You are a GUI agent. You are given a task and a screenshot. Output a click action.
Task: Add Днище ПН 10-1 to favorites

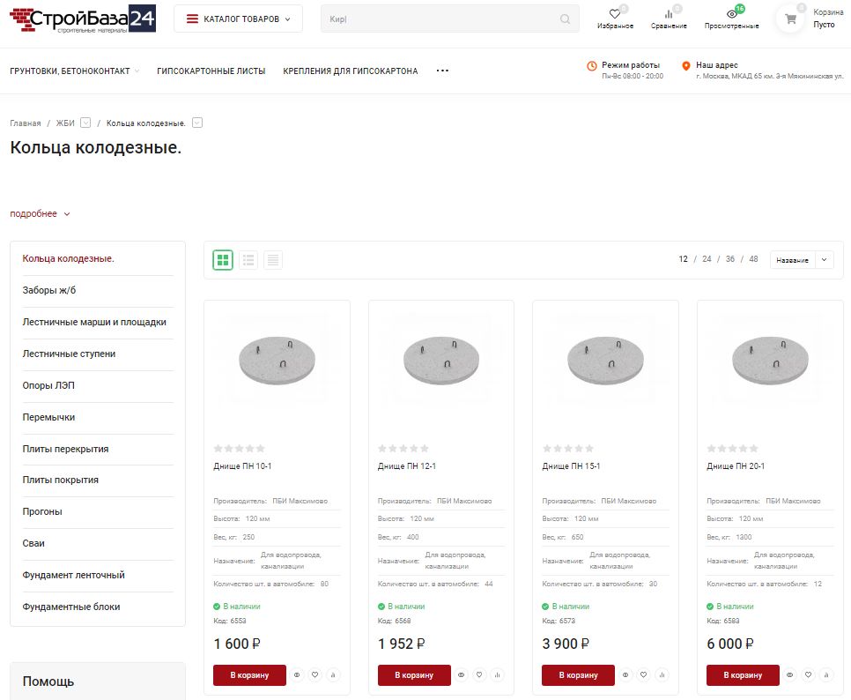[x=314, y=675]
